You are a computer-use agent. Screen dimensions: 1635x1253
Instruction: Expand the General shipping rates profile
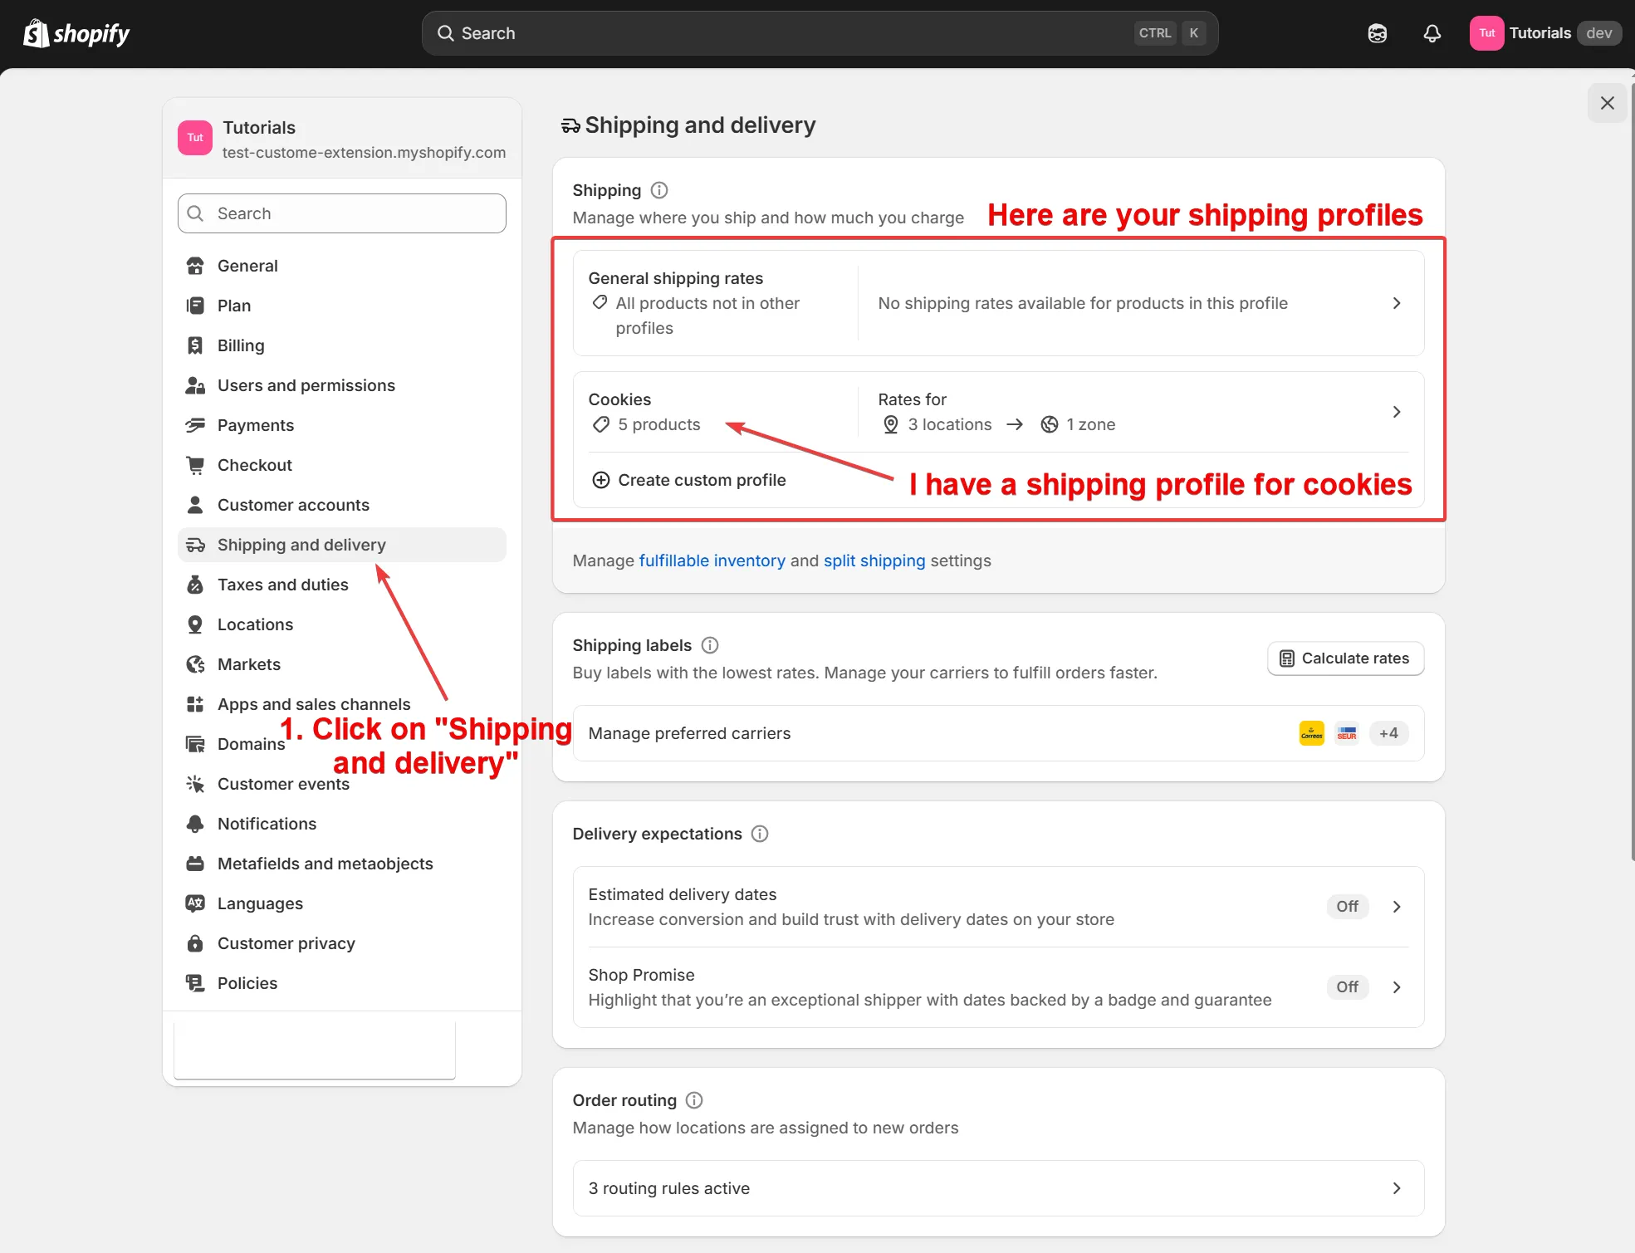click(x=1397, y=303)
